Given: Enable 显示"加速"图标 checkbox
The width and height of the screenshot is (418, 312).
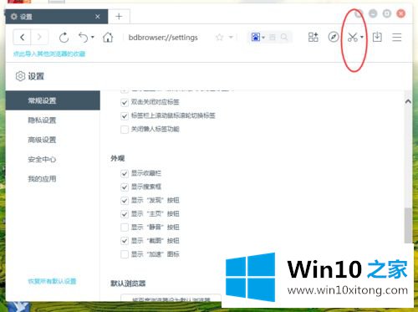Looking at the screenshot, I should click(125, 254).
